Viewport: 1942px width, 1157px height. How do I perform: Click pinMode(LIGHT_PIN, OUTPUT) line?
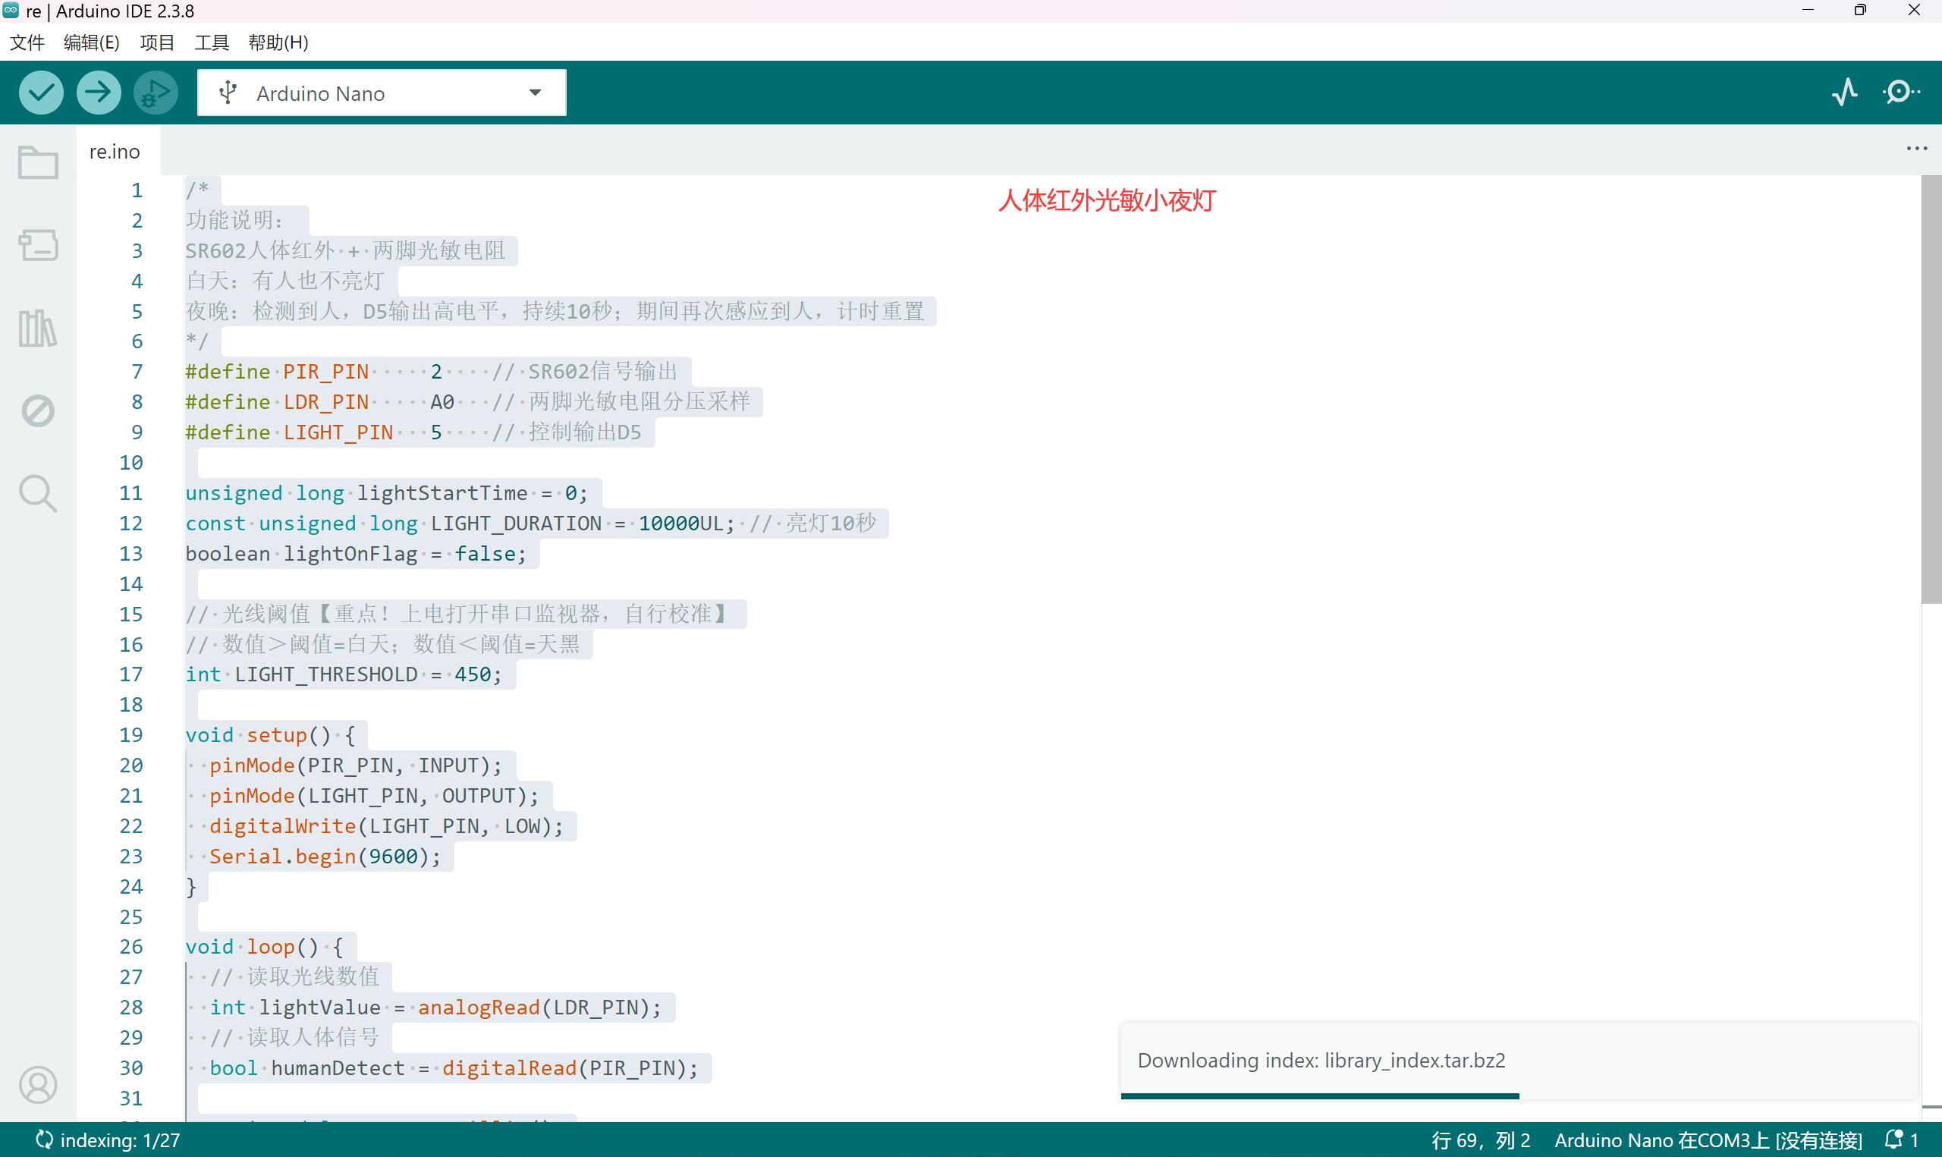[374, 797]
